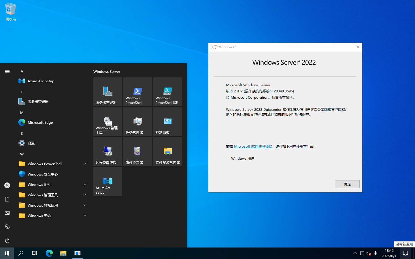Start 任务管理器 from the tile
Image resolution: width=415 pixels, height=259 pixels.
tap(137, 121)
